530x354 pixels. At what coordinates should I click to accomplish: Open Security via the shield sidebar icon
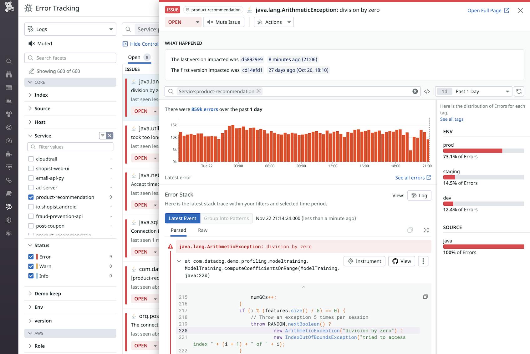9,220
